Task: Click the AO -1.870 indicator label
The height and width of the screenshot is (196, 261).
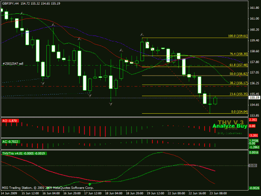Action: (x=10, y=121)
